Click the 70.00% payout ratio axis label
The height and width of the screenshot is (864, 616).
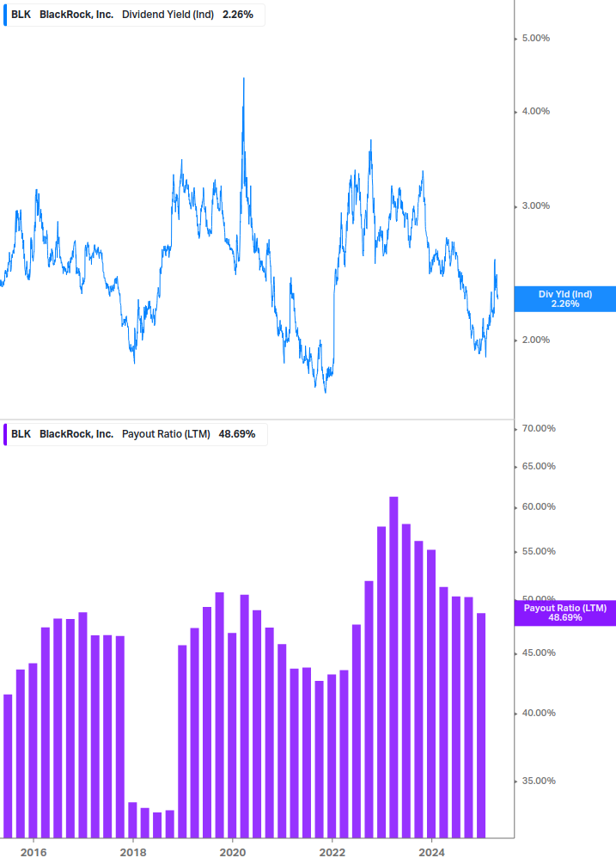click(539, 428)
